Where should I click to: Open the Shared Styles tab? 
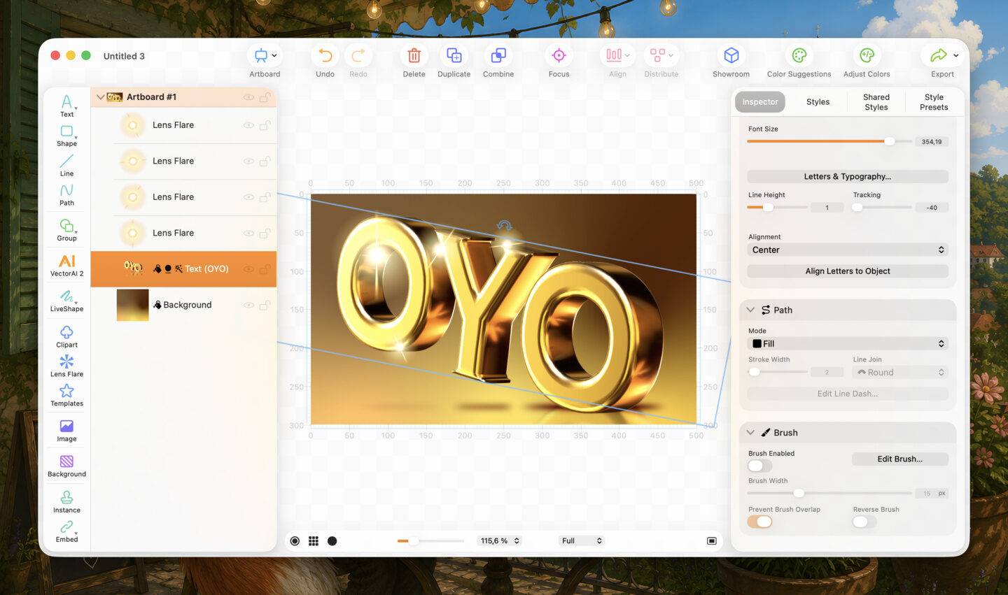click(x=876, y=102)
